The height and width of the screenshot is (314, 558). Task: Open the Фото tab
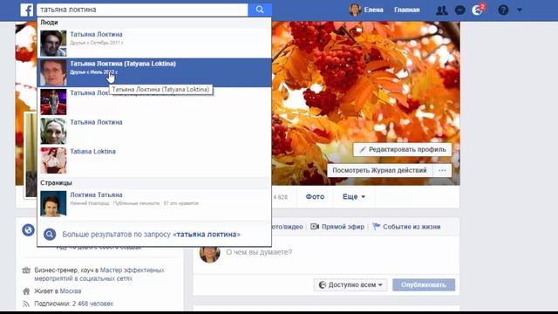315,196
